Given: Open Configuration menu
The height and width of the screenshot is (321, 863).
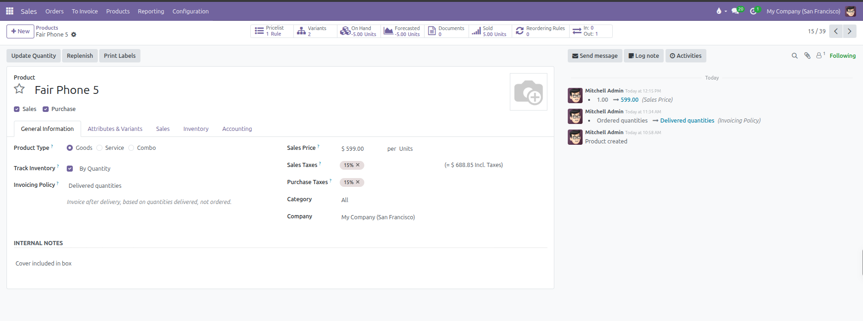Looking at the screenshot, I should [x=190, y=11].
